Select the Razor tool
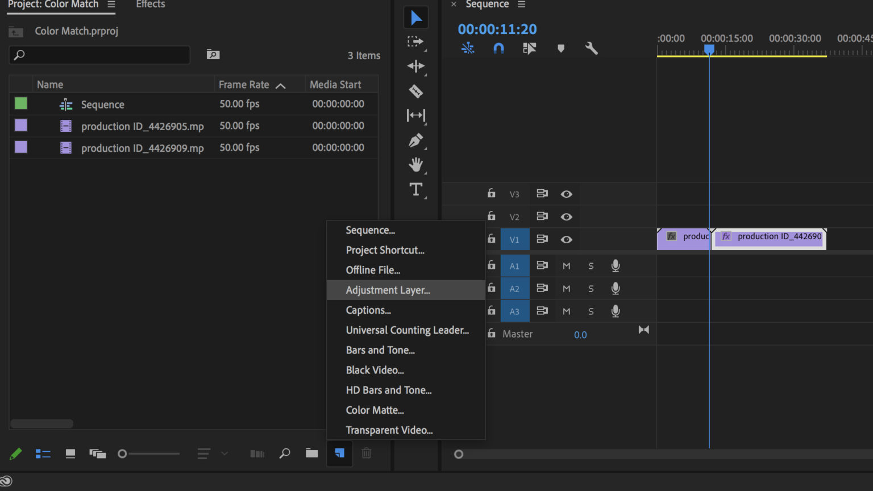The height and width of the screenshot is (491, 873). click(x=416, y=91)
